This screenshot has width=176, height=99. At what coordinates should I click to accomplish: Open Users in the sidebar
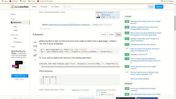tap(15, 30)
